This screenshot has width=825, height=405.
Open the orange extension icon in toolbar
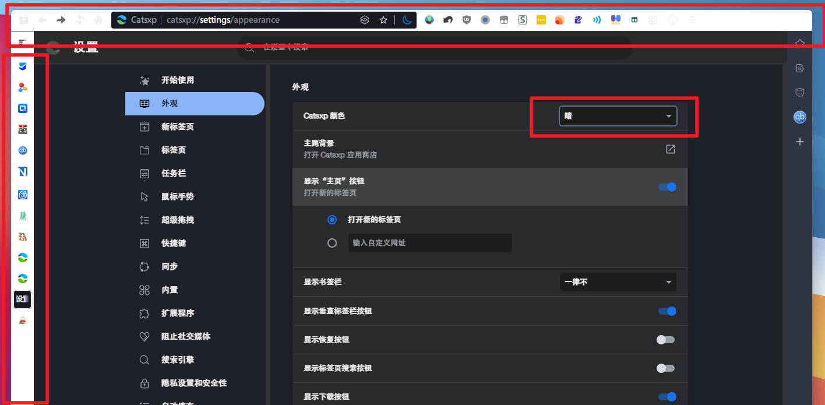(559, 20)
